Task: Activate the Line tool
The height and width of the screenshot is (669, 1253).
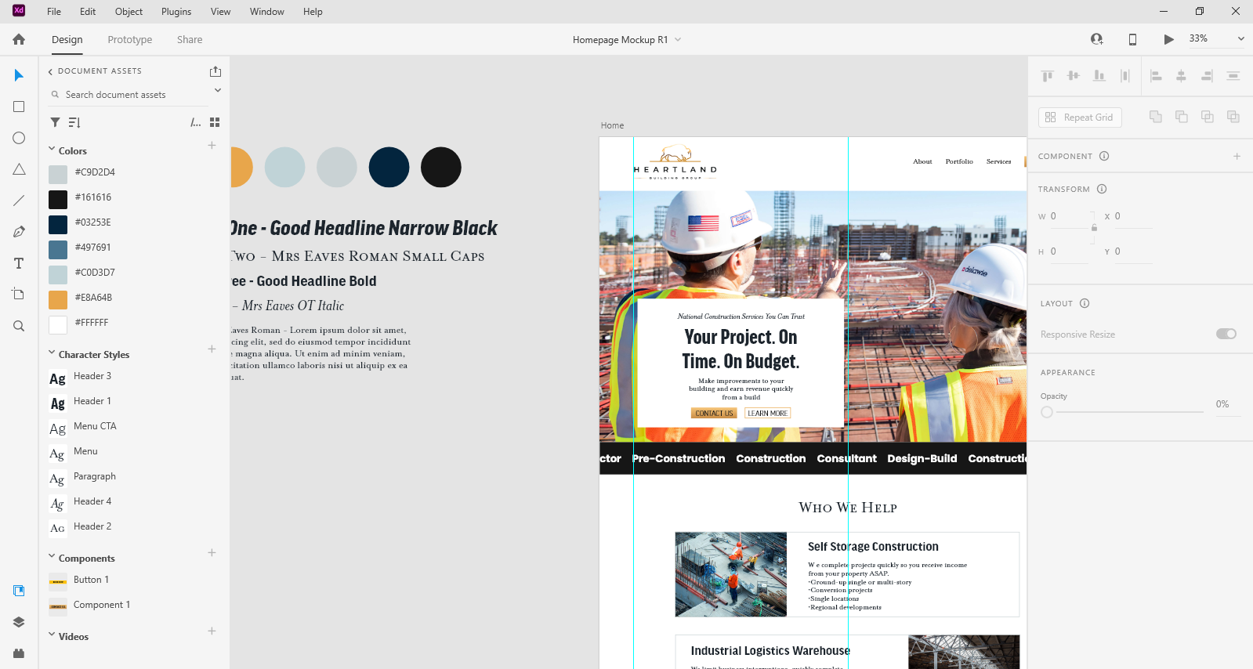Action: [x=19, y=201]
